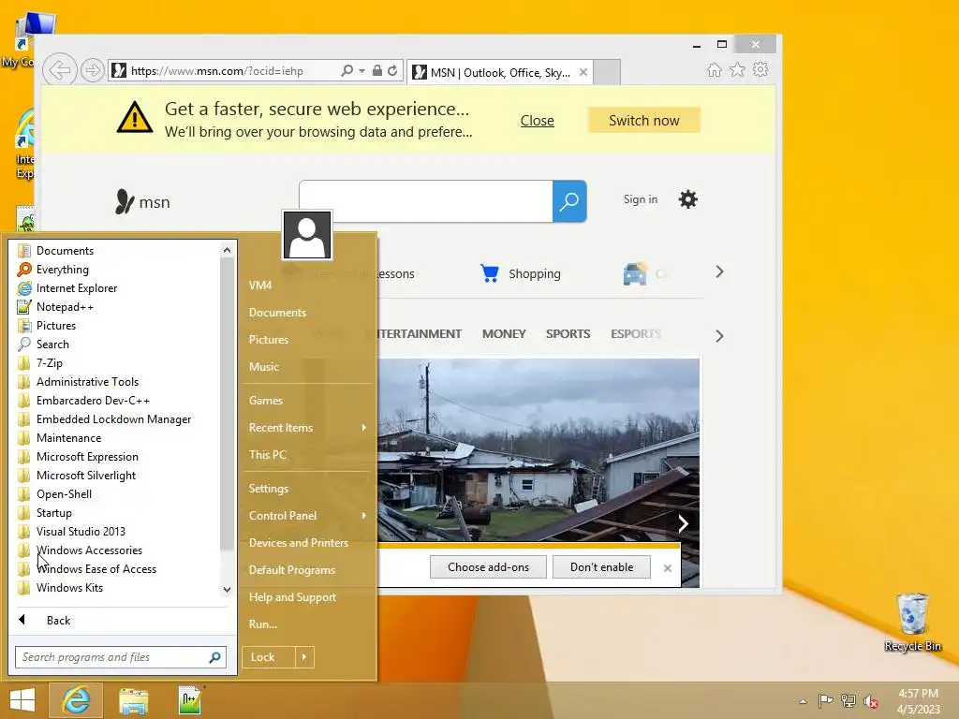The image size is (959, 719).
Task: Click the Internet Explorer taskbar icon
Action: pyautogui.click(x=76, y=700)
